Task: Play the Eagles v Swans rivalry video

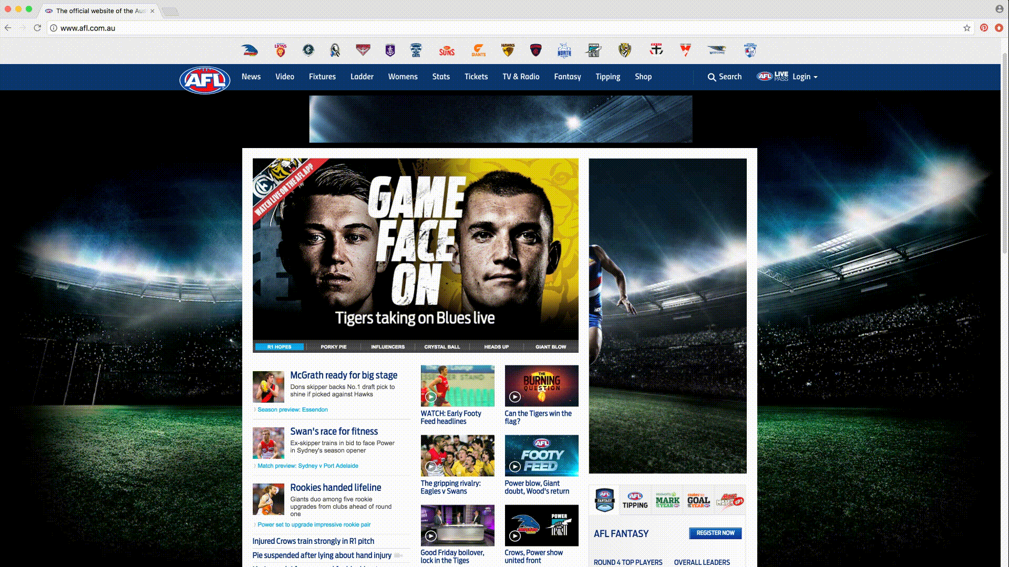Action: click(x=457, y=456)
